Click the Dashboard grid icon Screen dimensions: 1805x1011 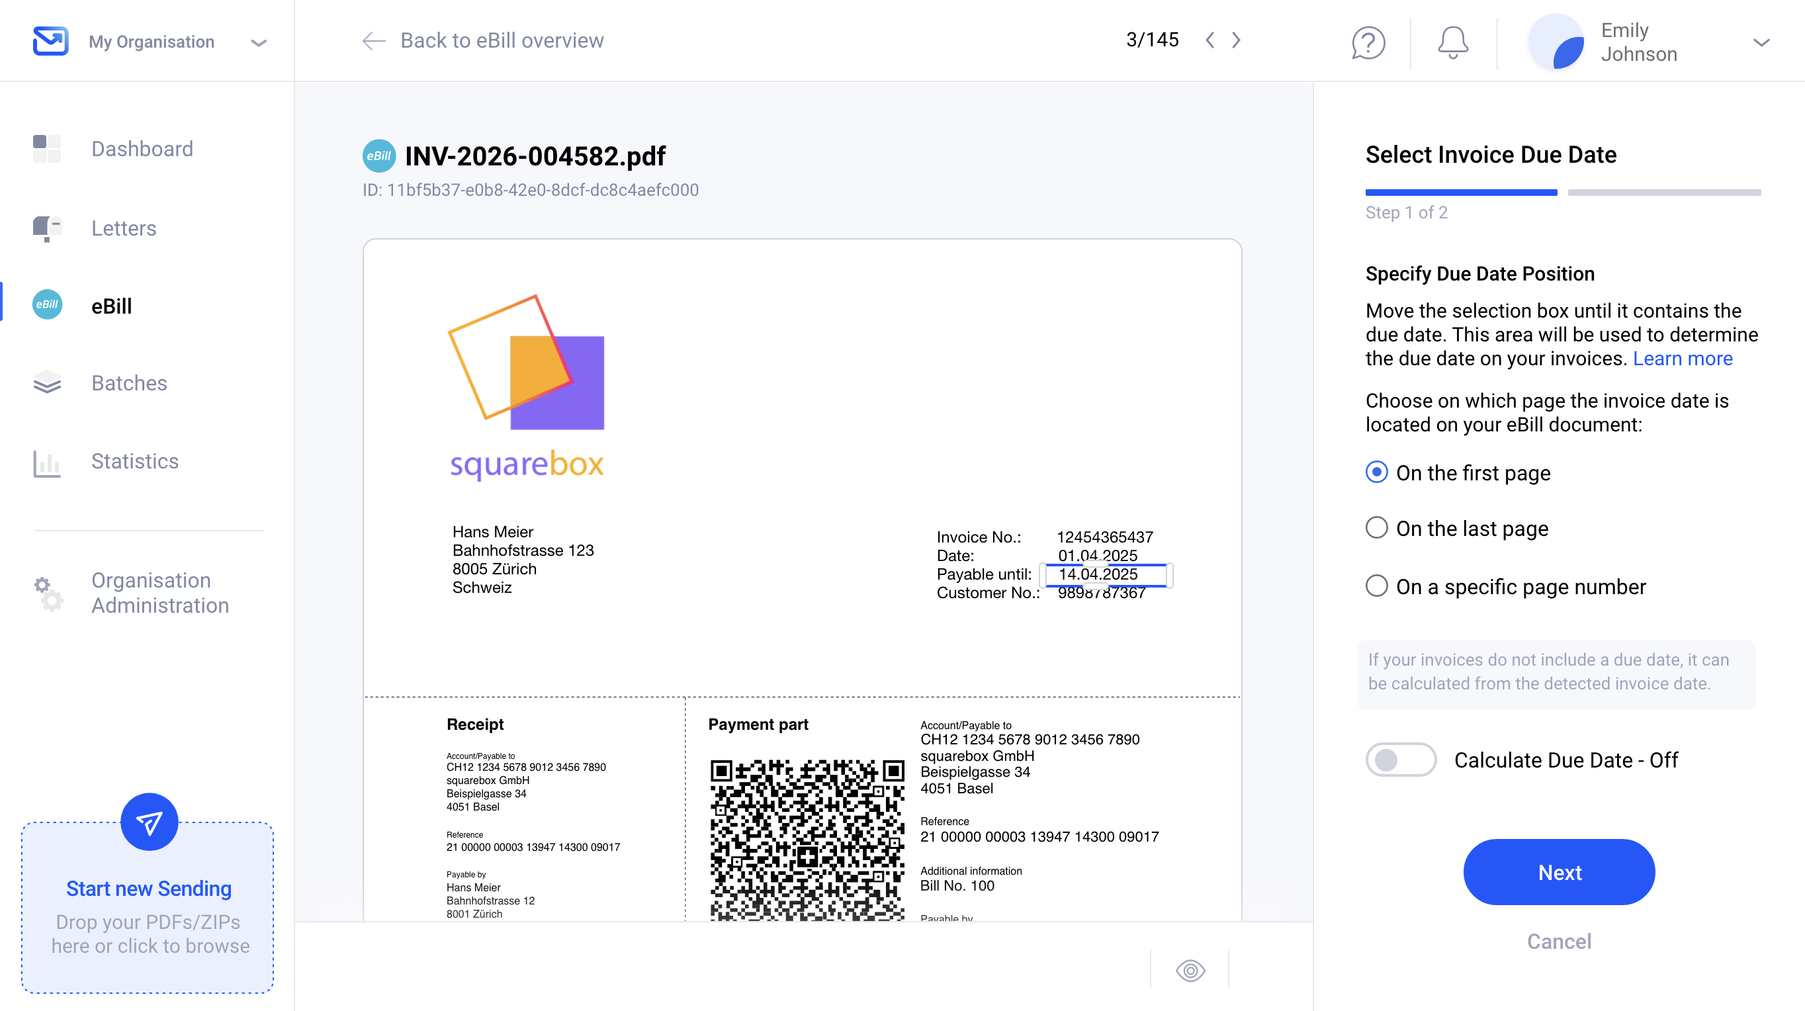(47, 148)
